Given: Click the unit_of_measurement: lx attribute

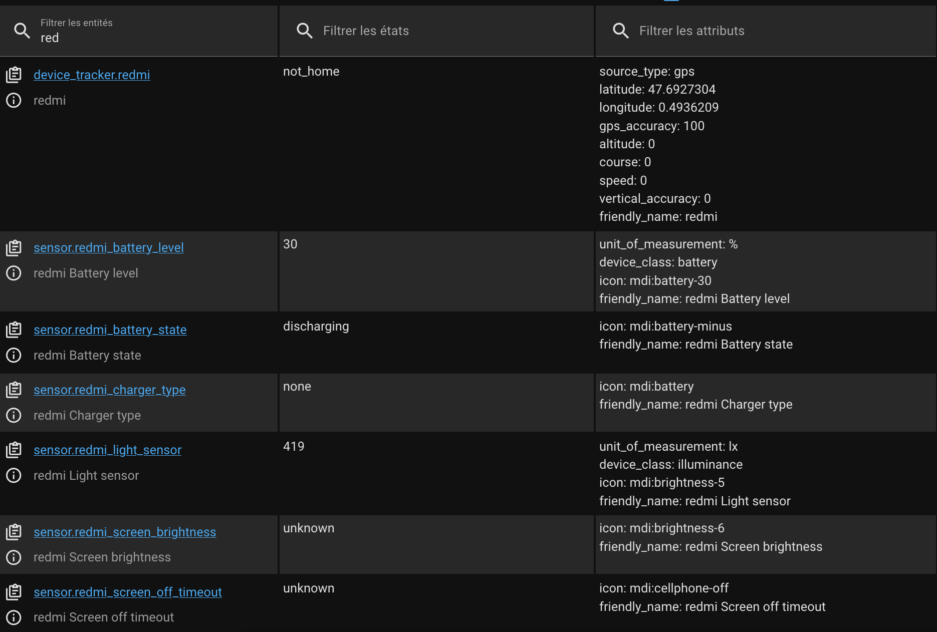Looking at the screenshot, I should tap(668, 447).
